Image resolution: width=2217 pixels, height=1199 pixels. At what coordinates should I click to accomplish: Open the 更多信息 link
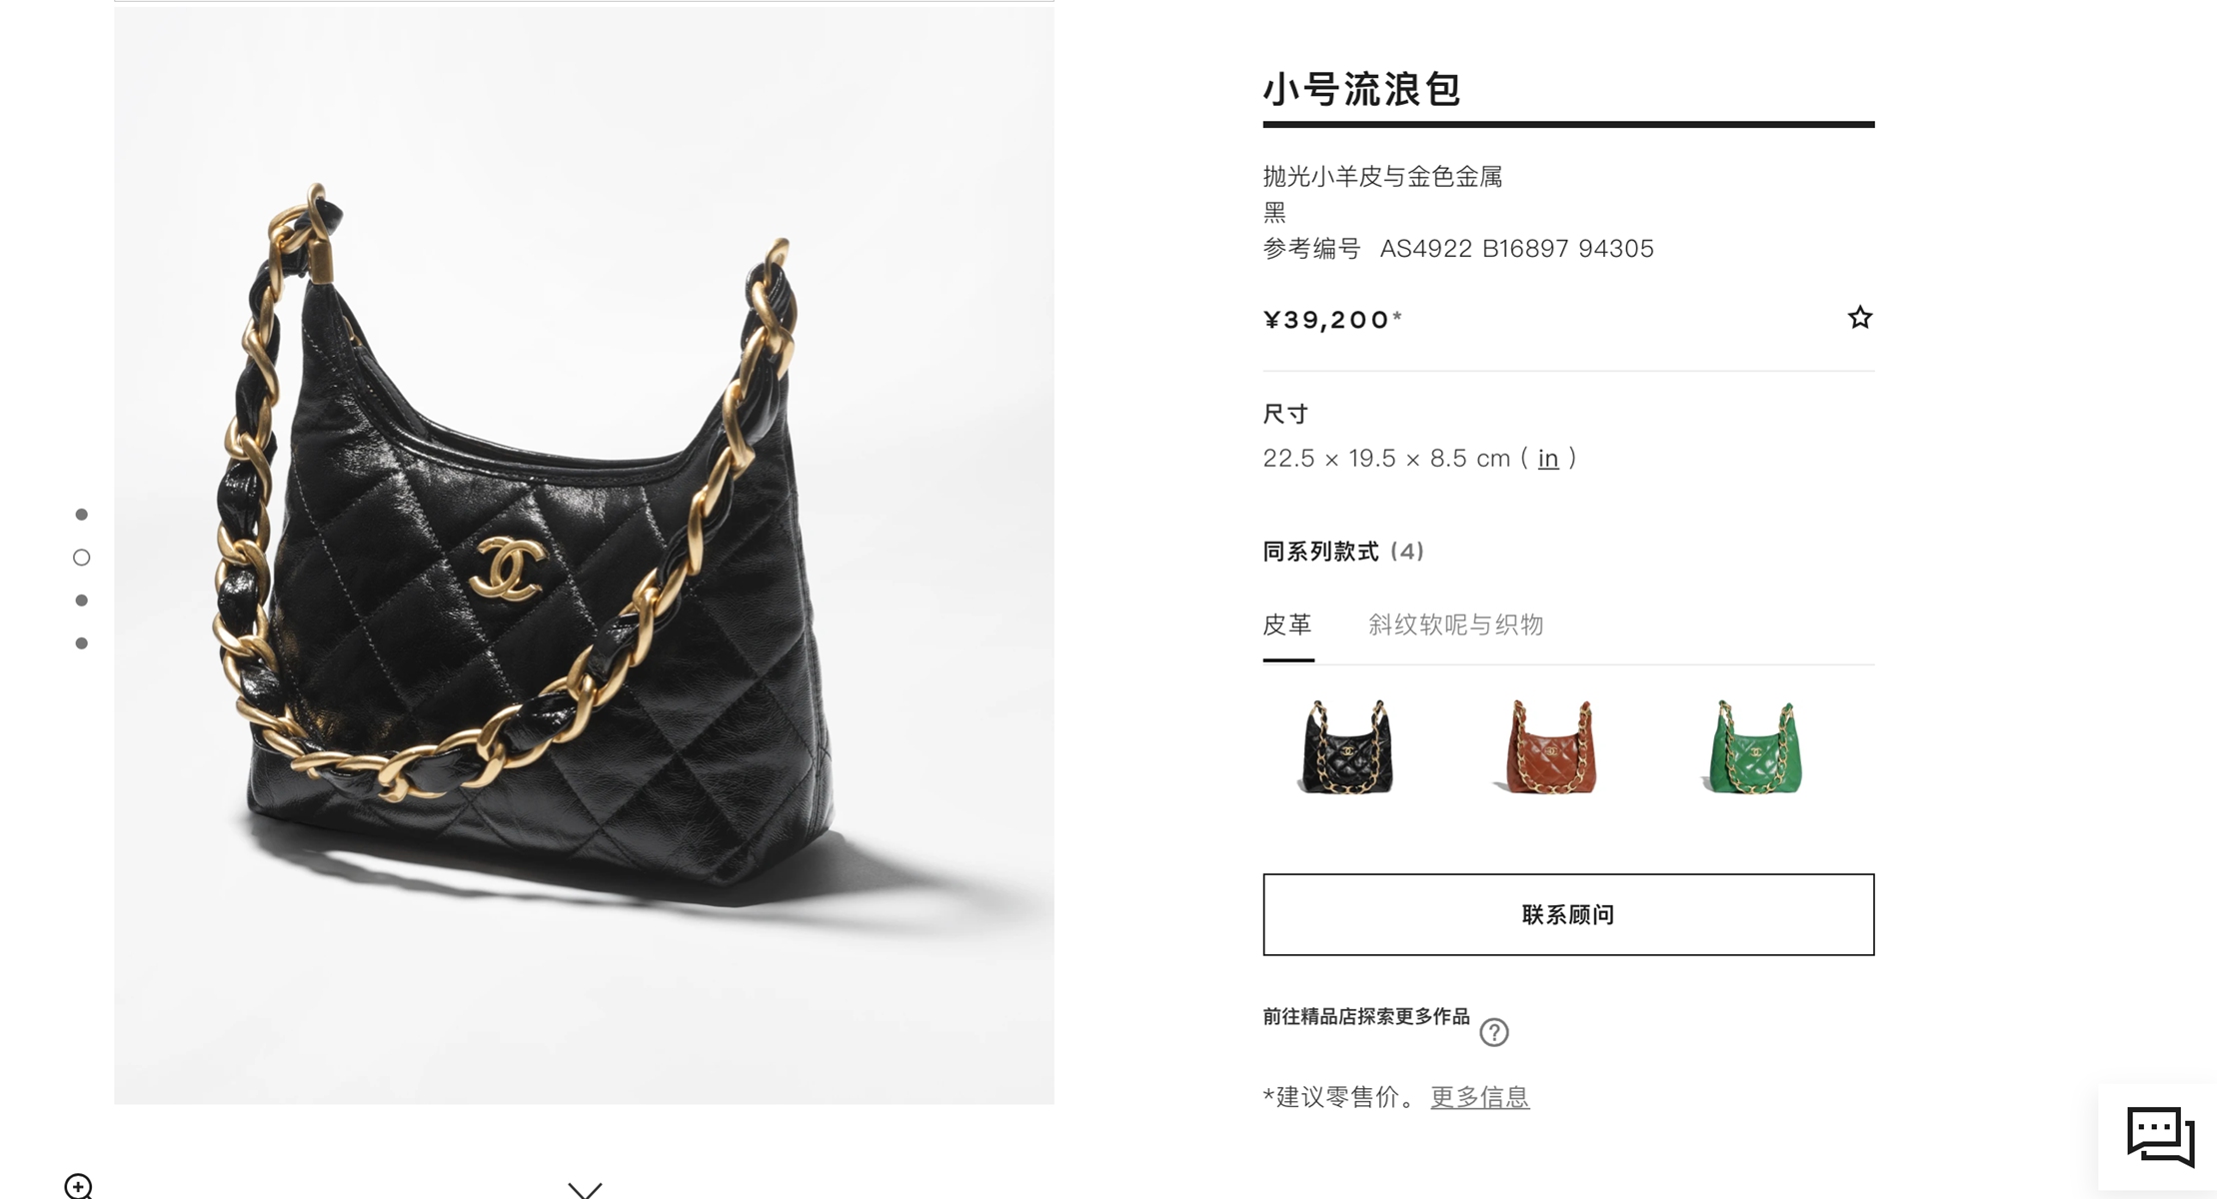1479,1097
